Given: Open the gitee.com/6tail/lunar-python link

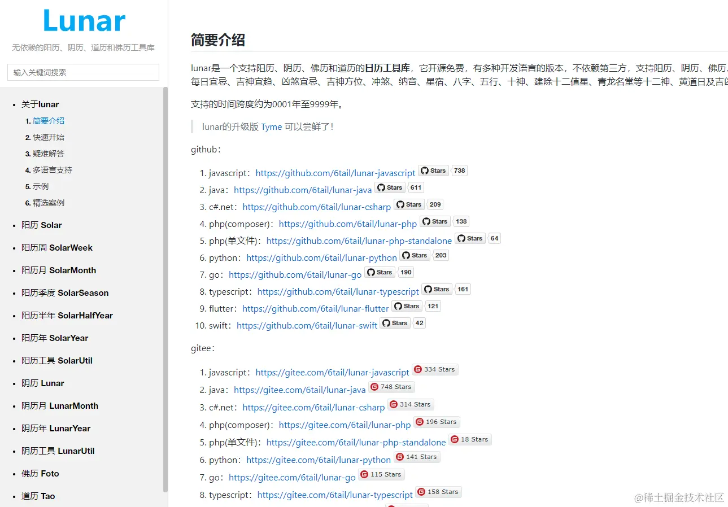Looking at the screenshot, I should point(319,460).
